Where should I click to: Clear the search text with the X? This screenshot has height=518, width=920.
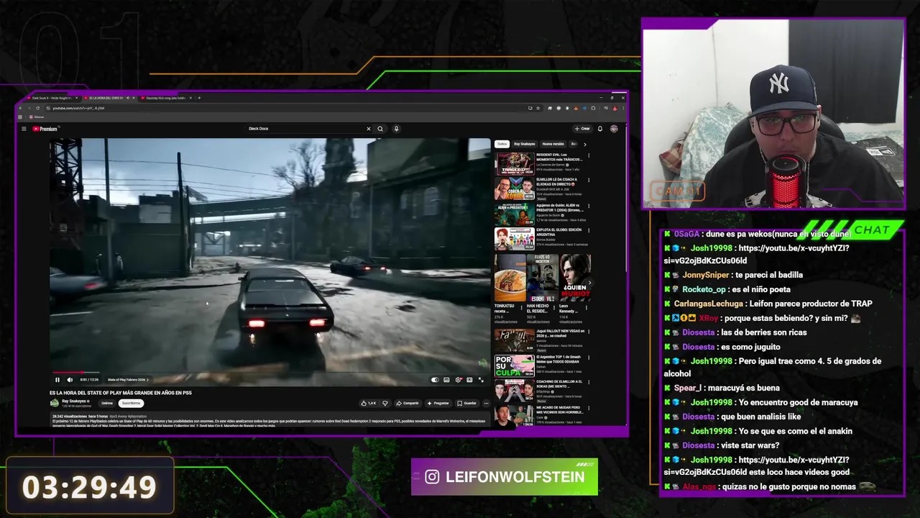pyautogui.click(x=369, y=129)
